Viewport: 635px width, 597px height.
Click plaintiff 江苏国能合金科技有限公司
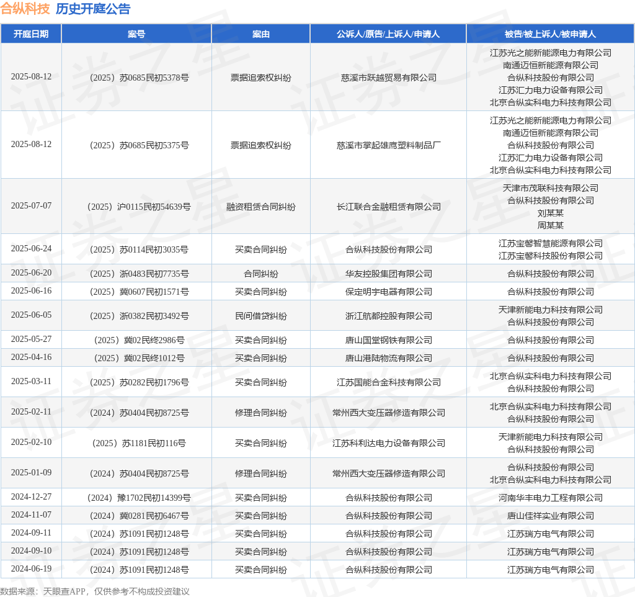click(x=389, y=382)
